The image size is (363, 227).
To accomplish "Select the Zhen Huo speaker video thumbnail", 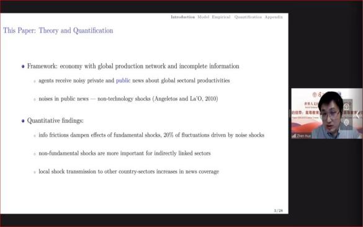I will 326,113.
